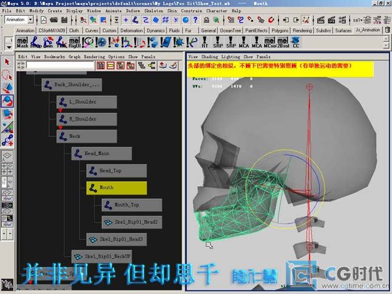Screen dimensions: 392x294
Task: Select the Back_Shoulder node
Action: 72,85
